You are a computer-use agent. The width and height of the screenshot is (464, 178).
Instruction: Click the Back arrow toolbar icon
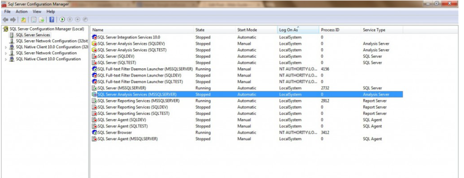[x=5, y=20]
